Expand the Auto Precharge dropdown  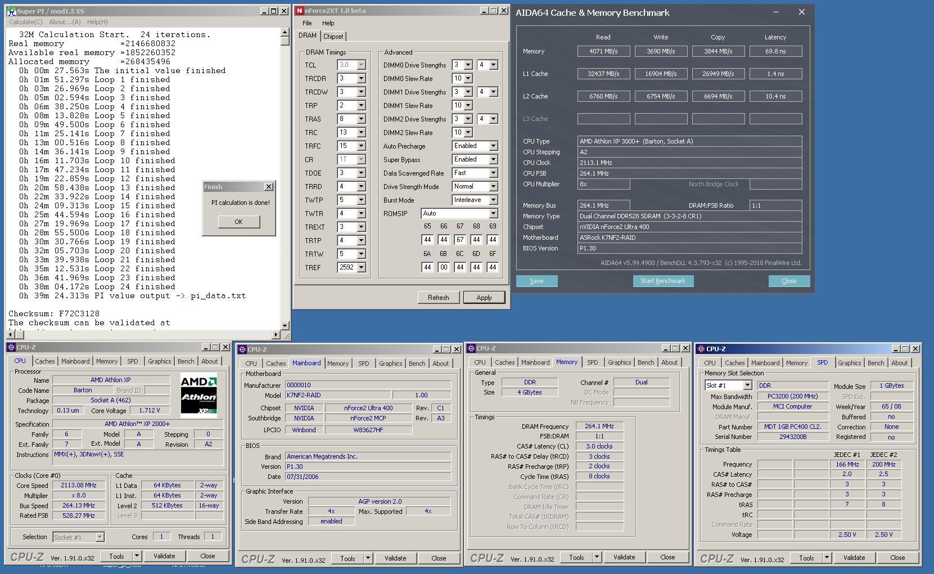(x=493, y=146)
